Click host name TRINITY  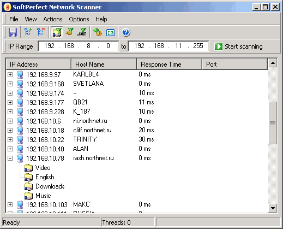85,139
